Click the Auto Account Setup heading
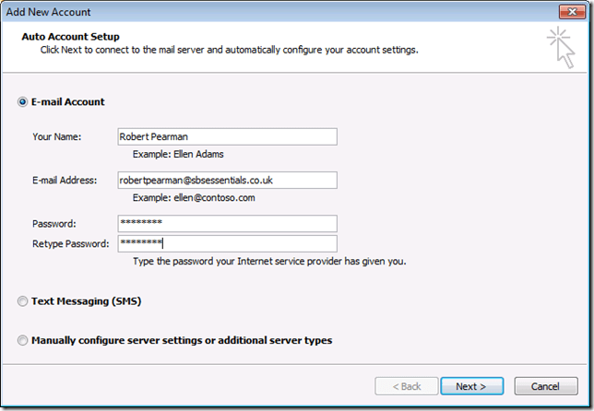 click(70, 37)
